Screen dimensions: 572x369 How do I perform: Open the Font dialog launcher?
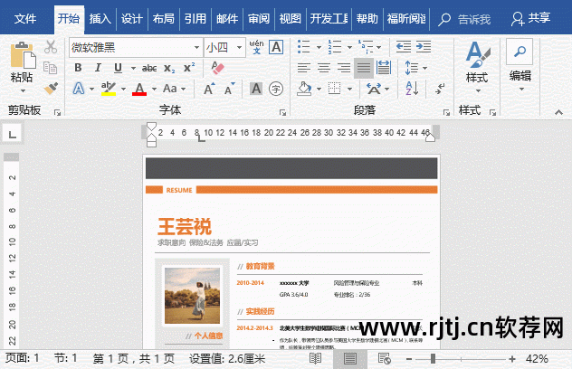282,113
